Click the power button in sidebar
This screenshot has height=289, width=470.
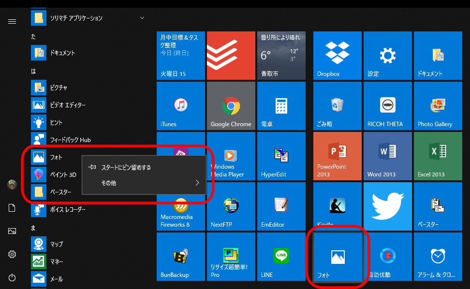tap(12, 277)
